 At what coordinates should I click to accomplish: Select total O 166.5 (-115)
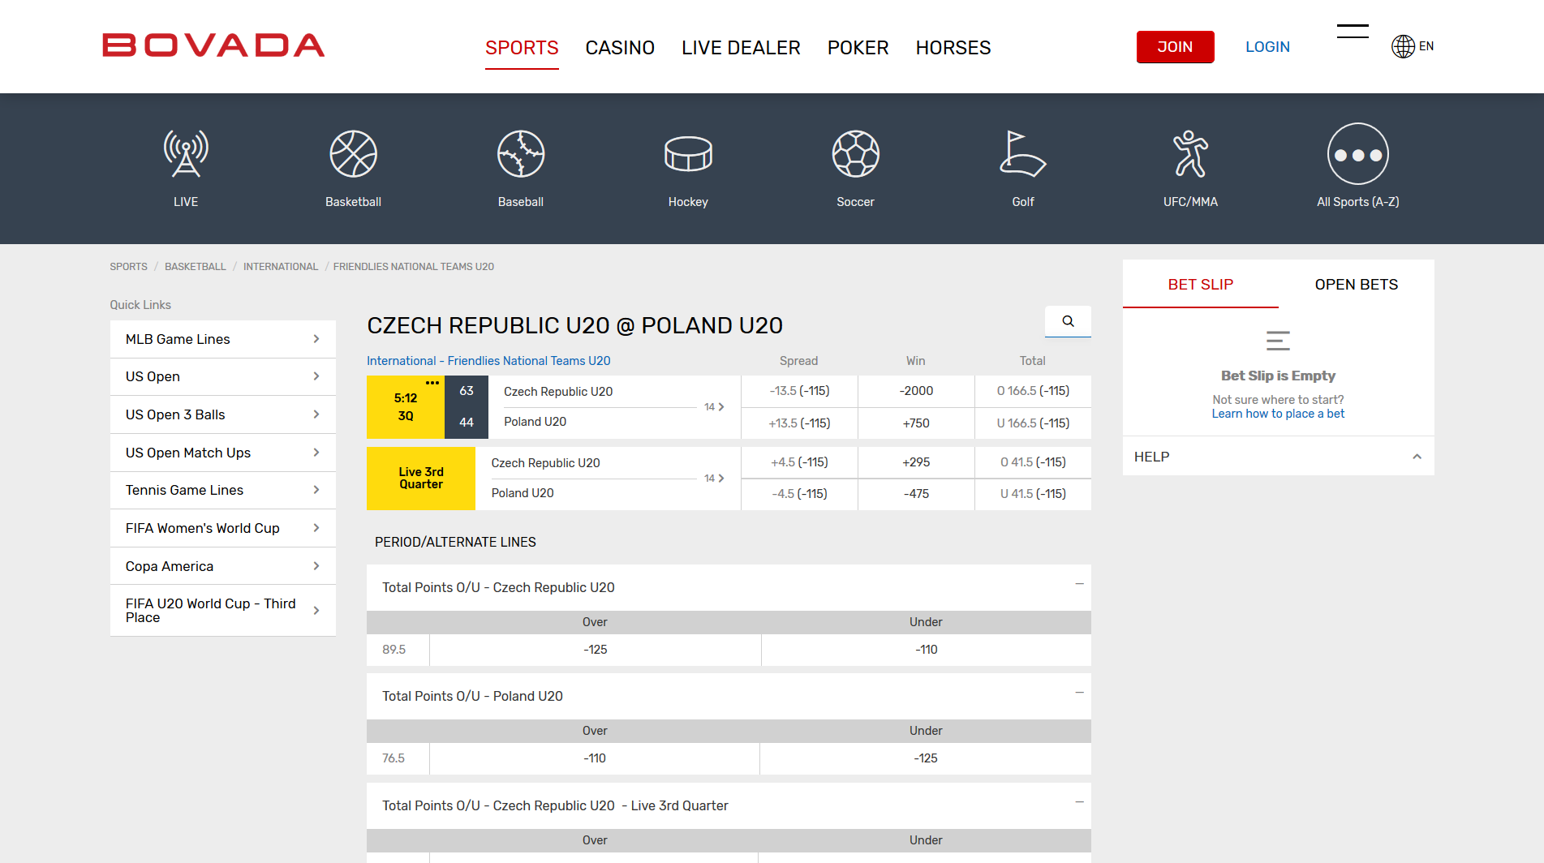(x=1033, y=391)
